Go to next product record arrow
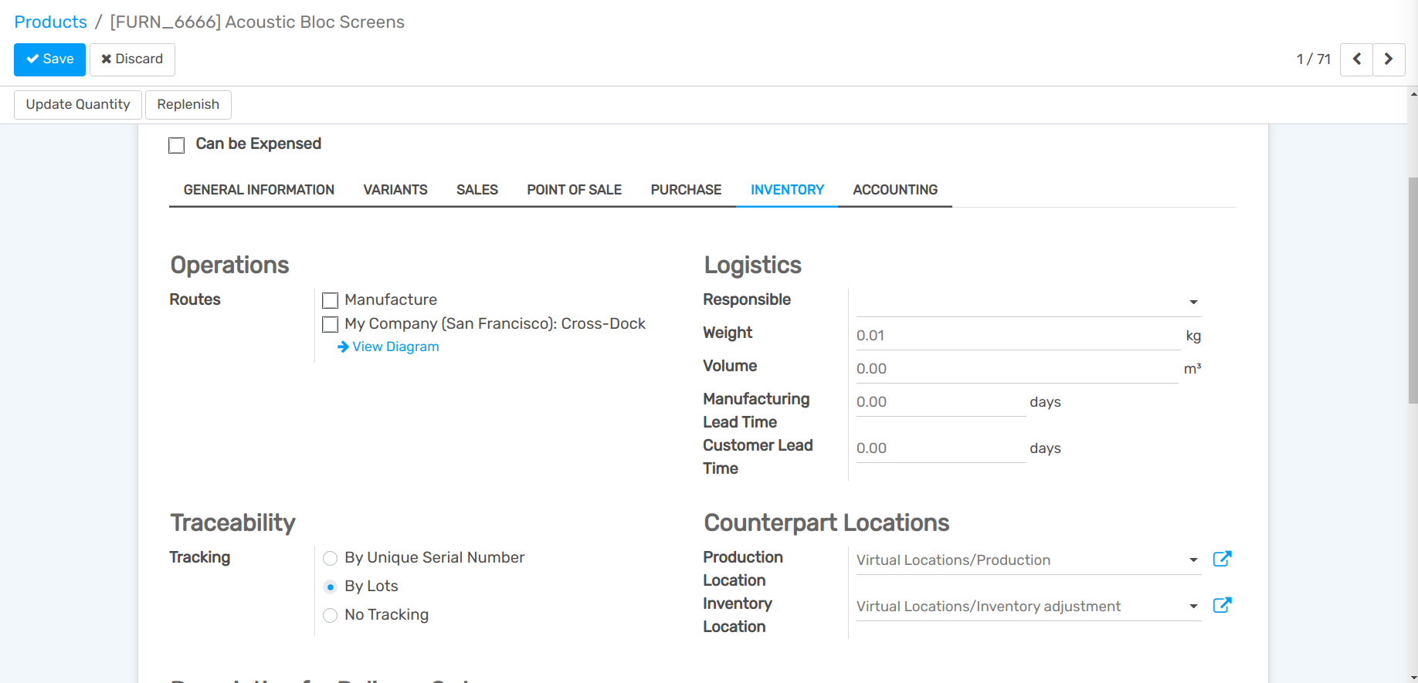1418x683 pixels. (x=1389, y=59)
